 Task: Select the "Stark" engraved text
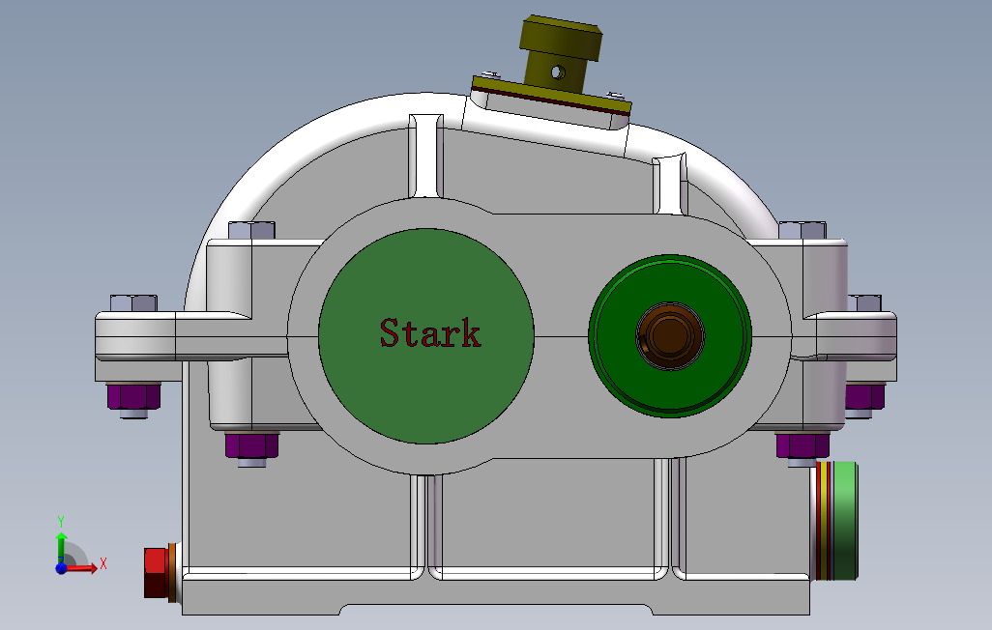429,332
